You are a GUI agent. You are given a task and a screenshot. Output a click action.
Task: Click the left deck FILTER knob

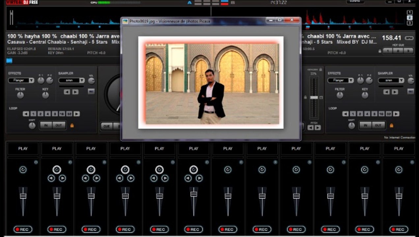[20, 95]
